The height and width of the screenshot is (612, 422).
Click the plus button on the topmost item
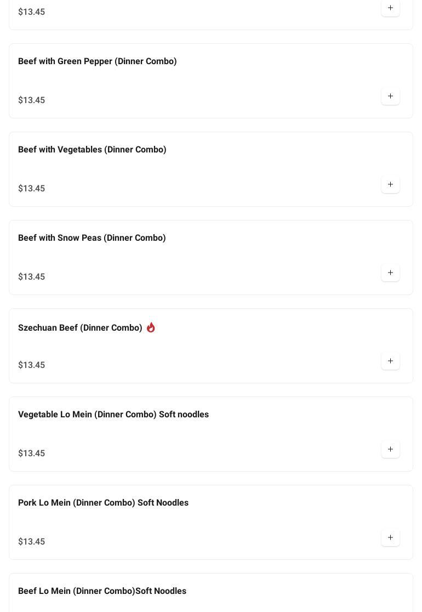[390, 8]
